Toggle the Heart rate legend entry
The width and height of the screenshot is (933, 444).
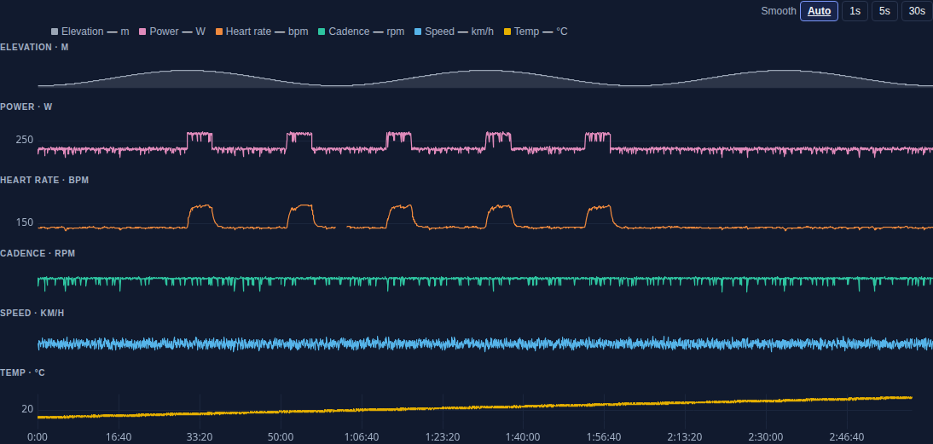(x=262, y=32)
